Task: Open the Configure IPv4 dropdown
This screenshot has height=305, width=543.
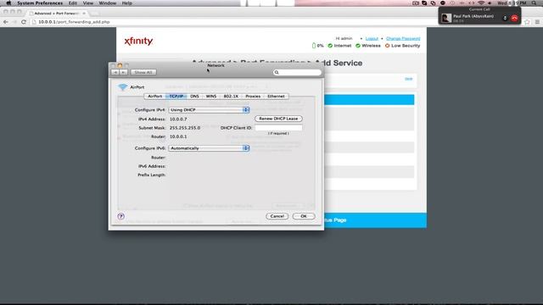Action: tap(209, 109)
